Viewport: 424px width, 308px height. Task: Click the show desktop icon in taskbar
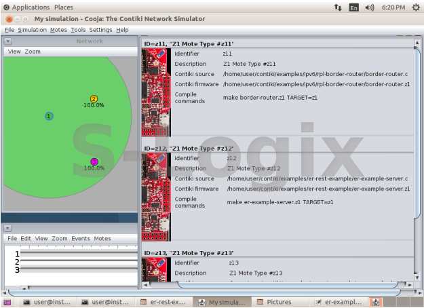7,303
